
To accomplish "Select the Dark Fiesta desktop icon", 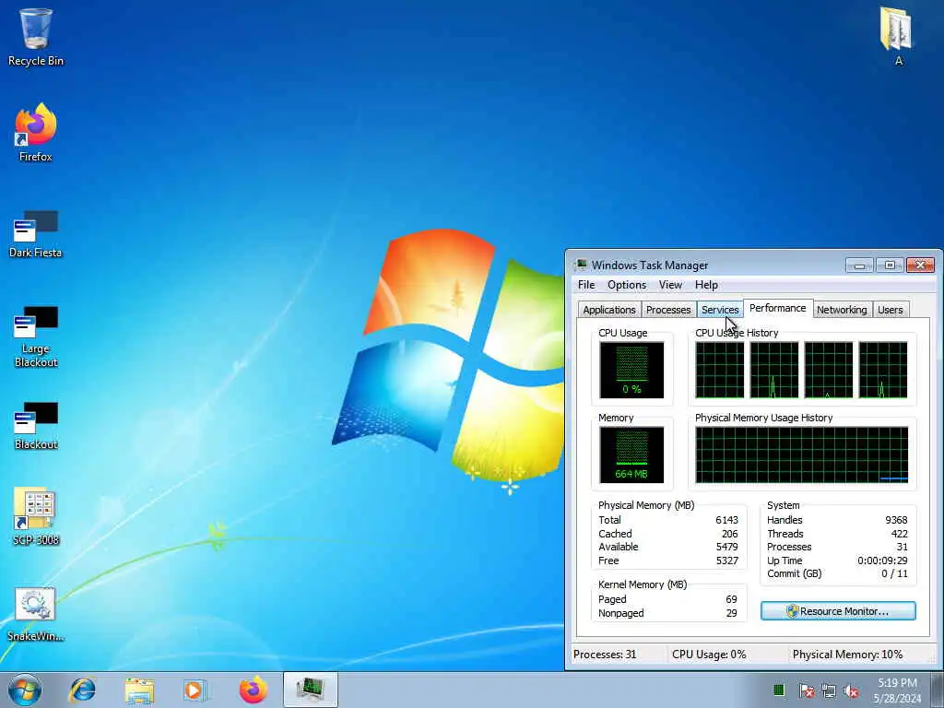I will [x=36, y=234].
